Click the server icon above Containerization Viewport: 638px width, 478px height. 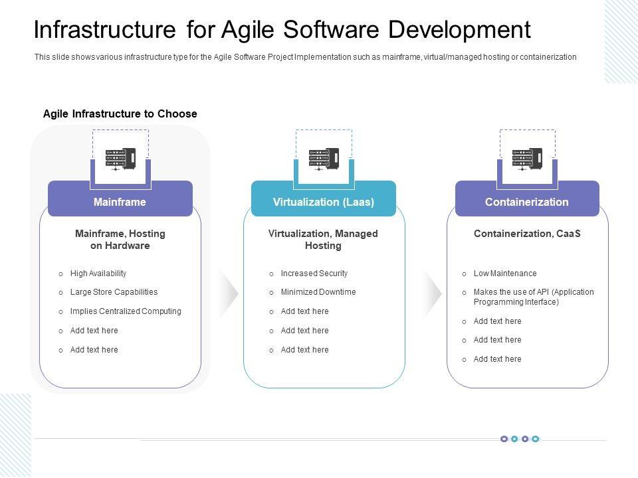tap(527, 159)
